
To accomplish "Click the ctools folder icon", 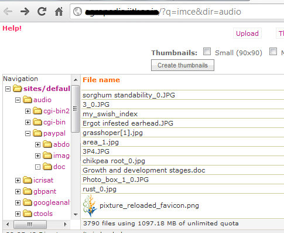I will [28, 214].
